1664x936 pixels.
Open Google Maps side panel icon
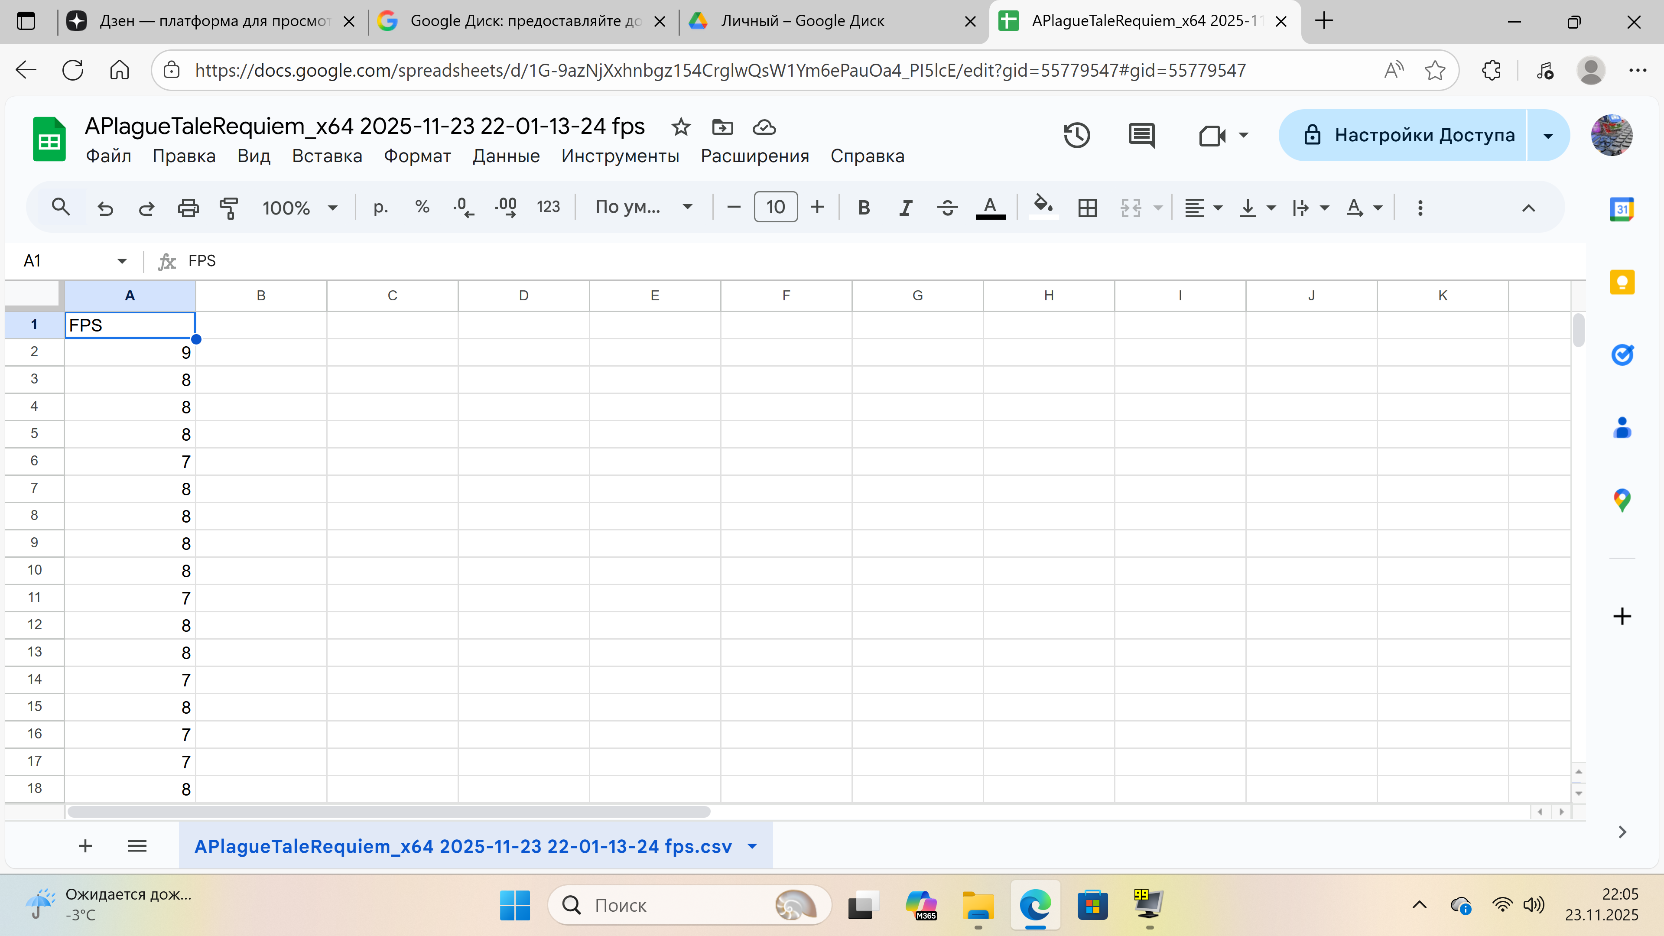1622,499
